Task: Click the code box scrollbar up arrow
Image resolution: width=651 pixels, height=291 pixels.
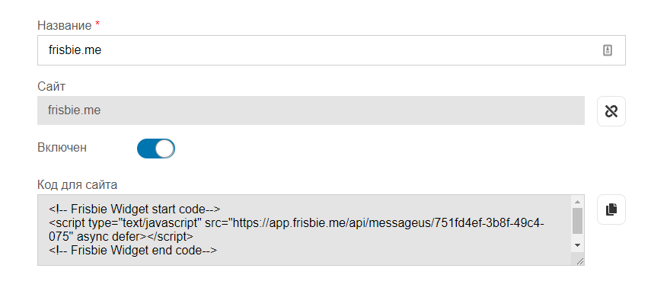Action: pyautogui.click(x=577, y=202)
